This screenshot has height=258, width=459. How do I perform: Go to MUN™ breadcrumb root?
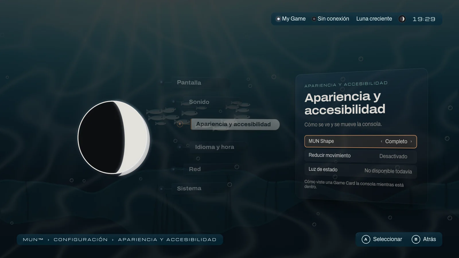point(33,240)
